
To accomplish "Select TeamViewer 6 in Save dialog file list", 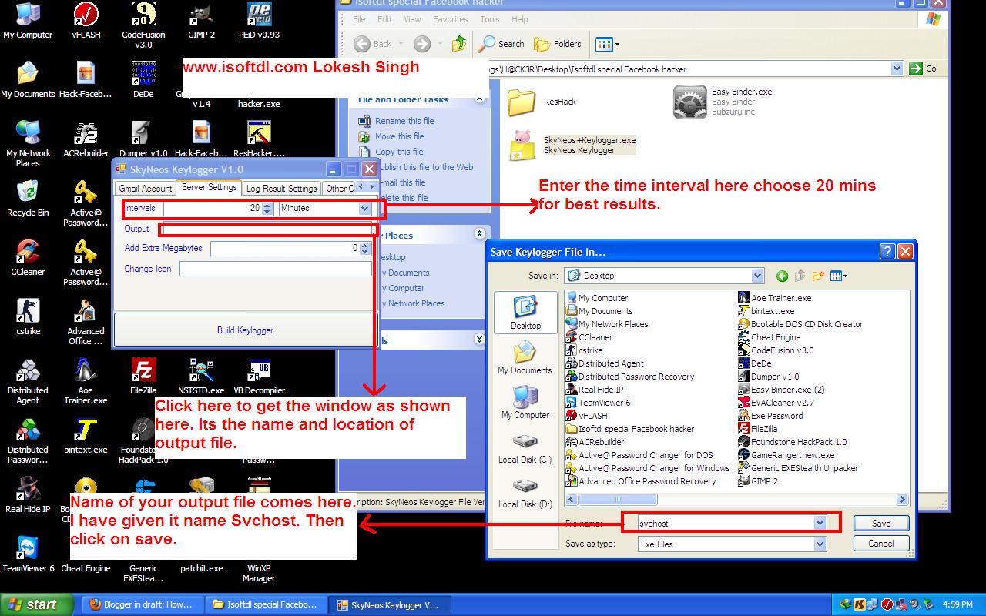I will (x=598, y=403).
